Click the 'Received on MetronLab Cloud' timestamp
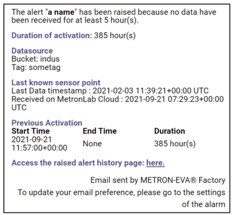The width and height of the screenshot is (232, 215). (x=117, y=103)
